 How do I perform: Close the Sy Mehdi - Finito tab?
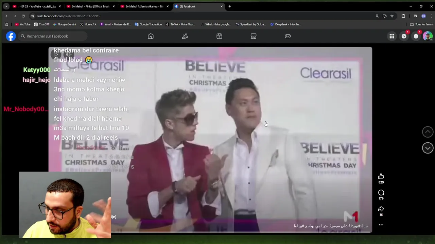click(x=114, y=6)
